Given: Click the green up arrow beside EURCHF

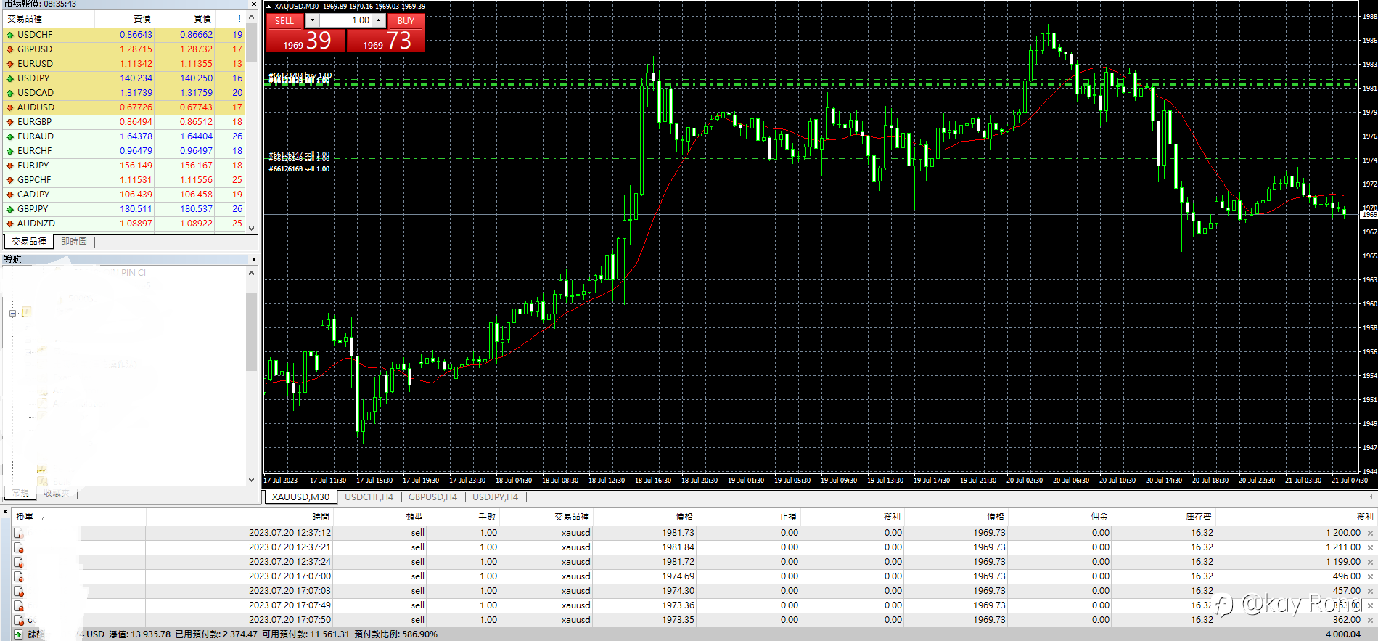Looking at the screenshot, I should pyautogui.click(x=10, y=151).
